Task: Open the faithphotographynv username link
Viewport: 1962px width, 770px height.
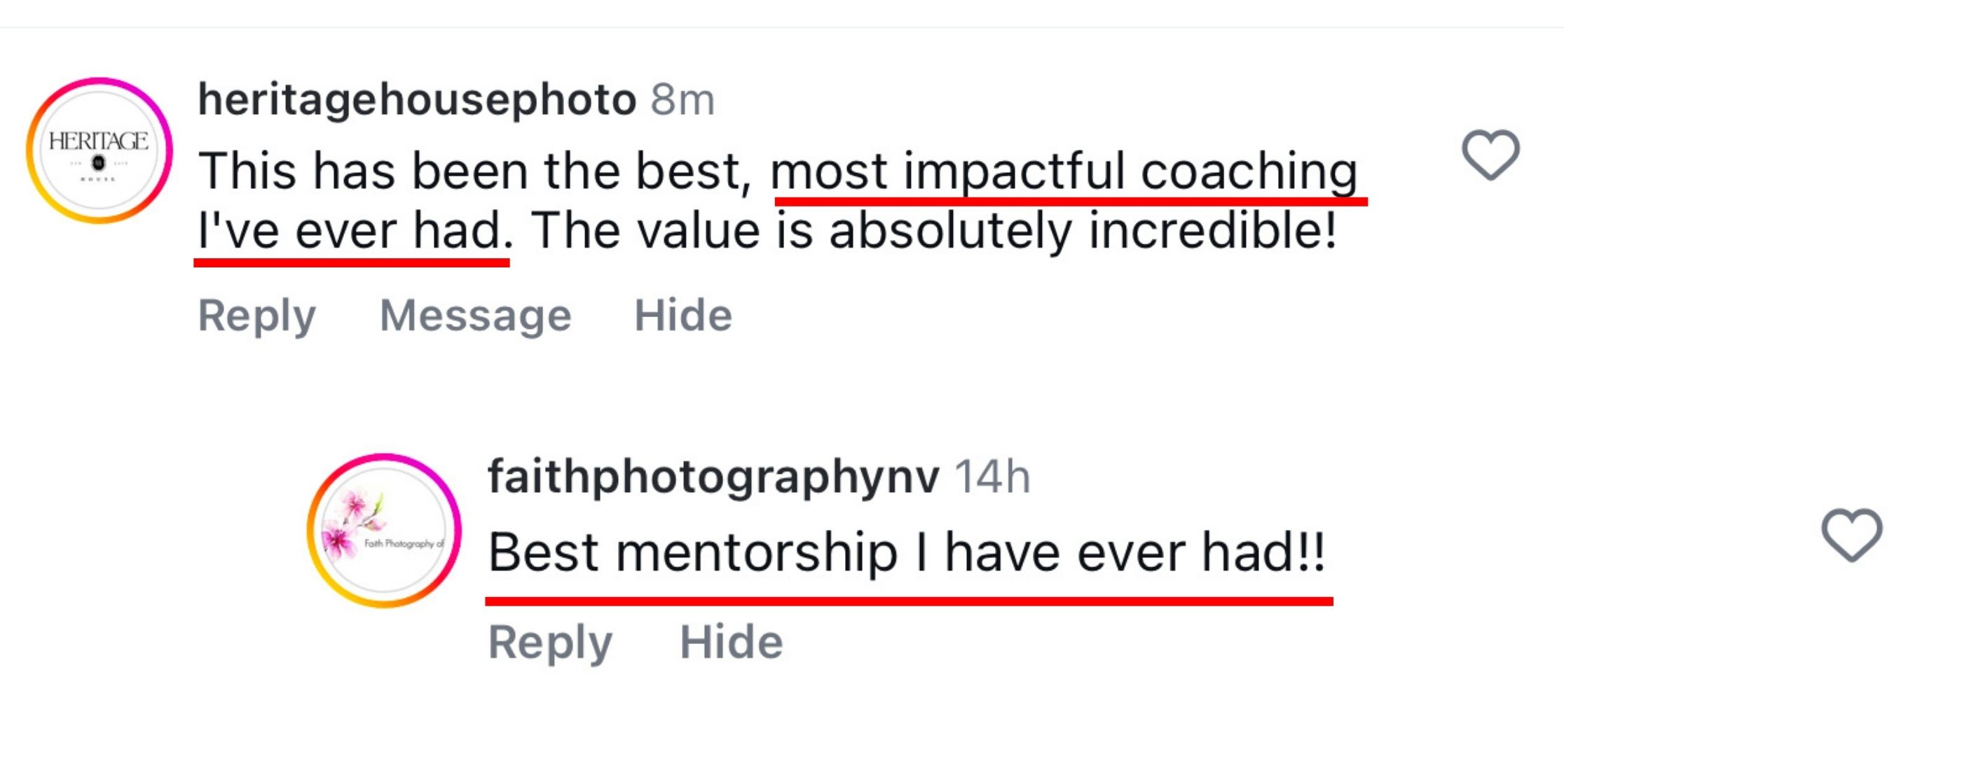Action: (x=713, y=476)
